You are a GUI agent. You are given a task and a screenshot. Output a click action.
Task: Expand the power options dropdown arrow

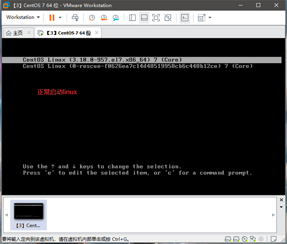pyautogui.click(x=60, y=18)
